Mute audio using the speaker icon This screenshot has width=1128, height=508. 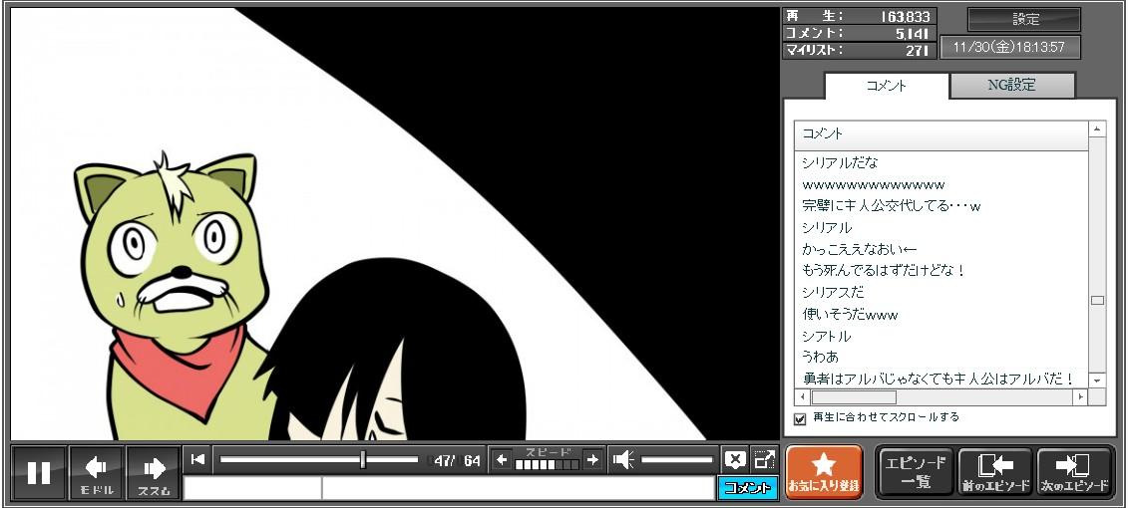[623, 459]
